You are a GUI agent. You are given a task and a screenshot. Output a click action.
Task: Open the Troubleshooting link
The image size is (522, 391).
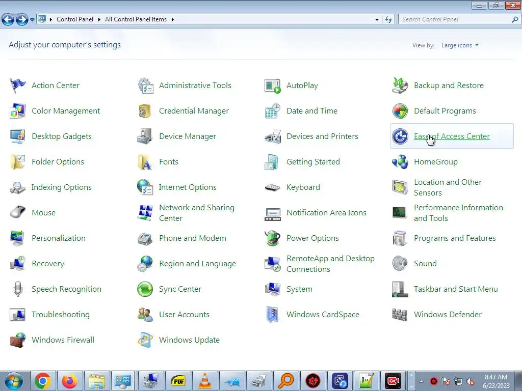[61, 315]
